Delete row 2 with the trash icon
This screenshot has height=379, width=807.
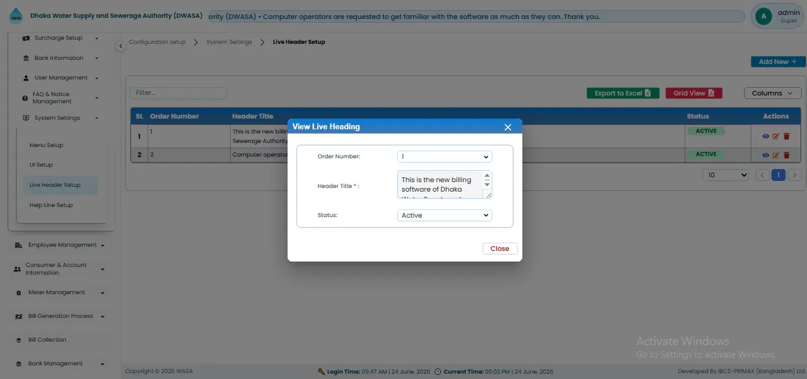[786, 155]
